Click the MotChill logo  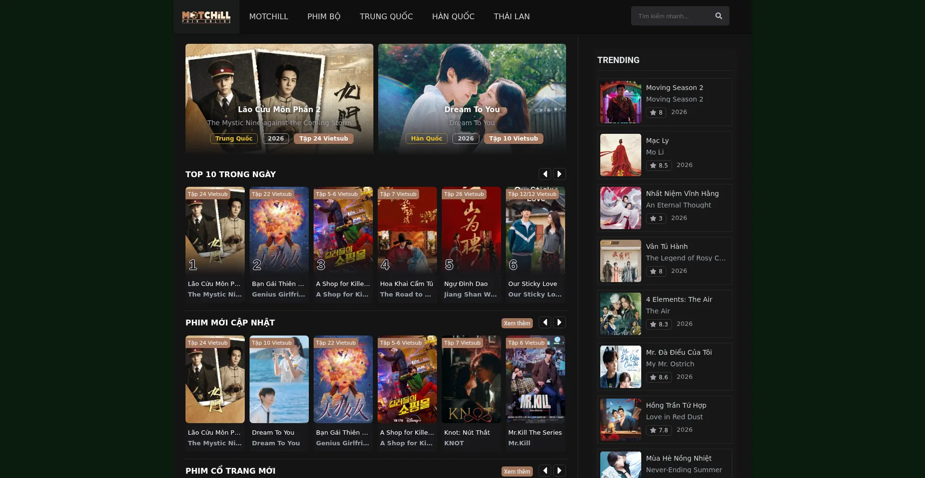tap(206, 17)
